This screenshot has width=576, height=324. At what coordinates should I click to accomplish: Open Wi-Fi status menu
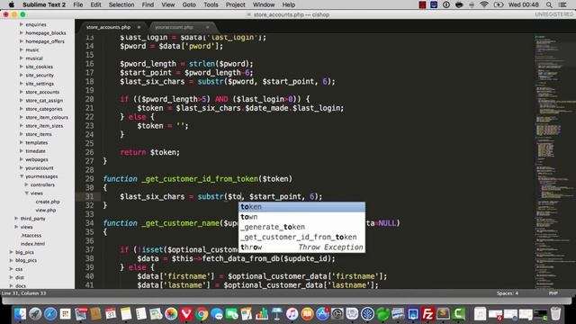tap(484, 4)
